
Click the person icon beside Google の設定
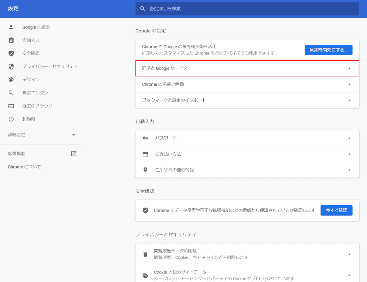pos(11,27)
